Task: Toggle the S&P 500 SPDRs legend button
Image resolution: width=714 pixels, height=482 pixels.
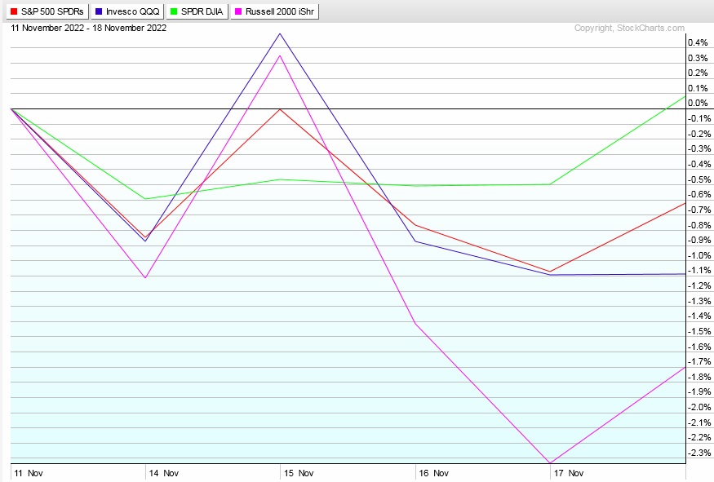Action: tap(47, 11)
